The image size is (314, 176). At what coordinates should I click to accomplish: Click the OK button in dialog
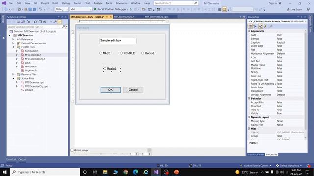(110, 90)
